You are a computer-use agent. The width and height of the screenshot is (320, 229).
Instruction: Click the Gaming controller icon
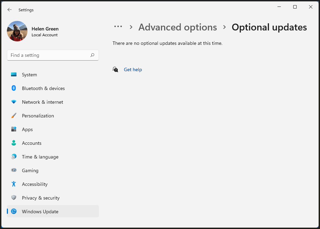(x=14, y=170)
